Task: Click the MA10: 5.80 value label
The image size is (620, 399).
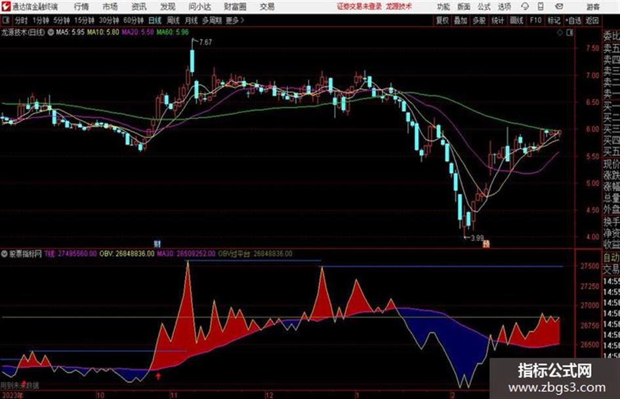Action: click(103, 32)
